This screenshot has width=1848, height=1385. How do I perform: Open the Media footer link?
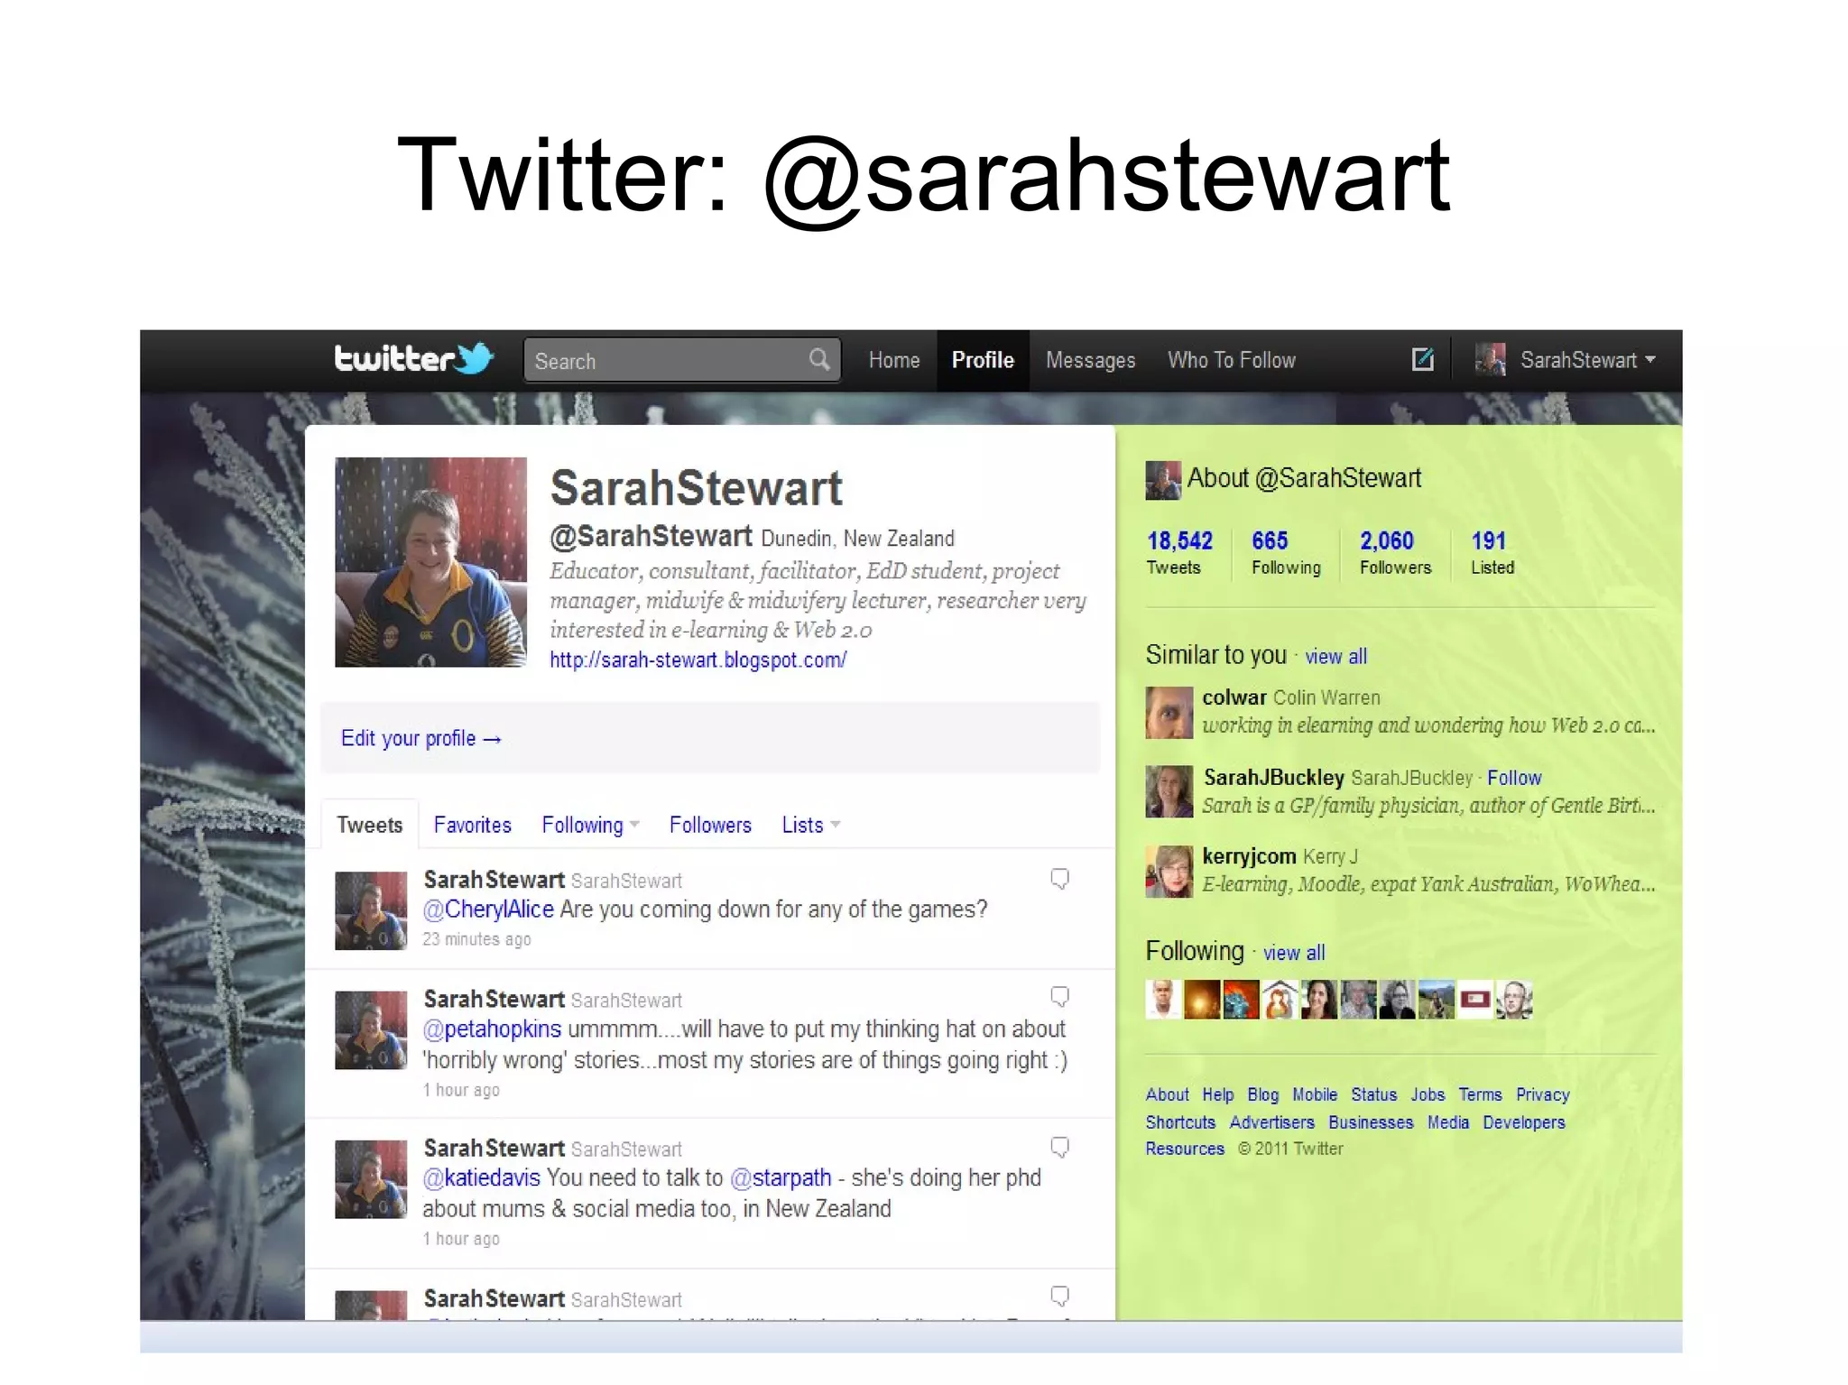1447,1122
